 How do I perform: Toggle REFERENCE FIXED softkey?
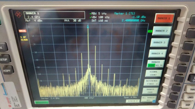pyautogui.click(x=152, y=82)
